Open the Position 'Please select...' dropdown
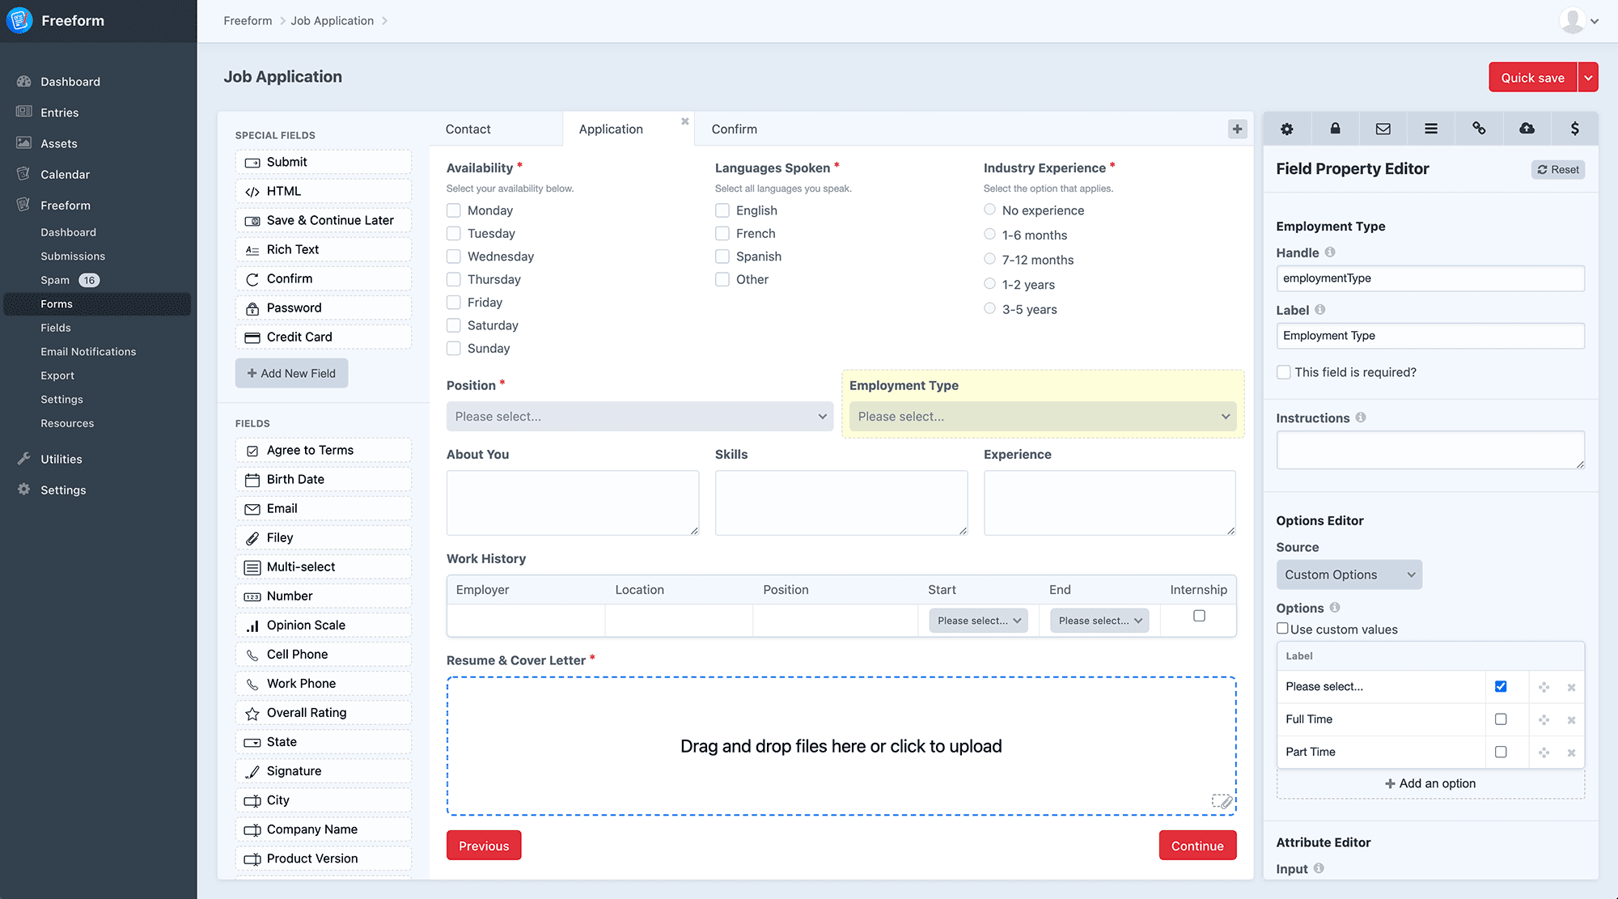The height and width of the screenshot is (899, 1618). click(x=639, y=416)
